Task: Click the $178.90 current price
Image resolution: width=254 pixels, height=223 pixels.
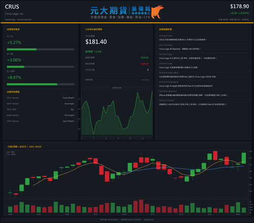Action: pos(239,7)
